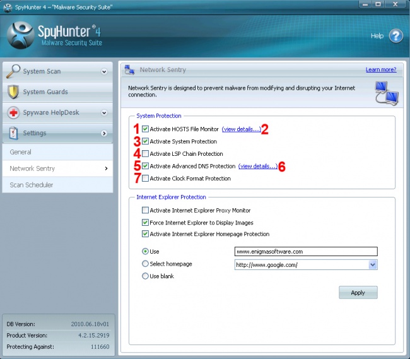This screenshot has height=359, width=410.
Task: Open the Scan Scheduler tab
Action: point(32,185)
